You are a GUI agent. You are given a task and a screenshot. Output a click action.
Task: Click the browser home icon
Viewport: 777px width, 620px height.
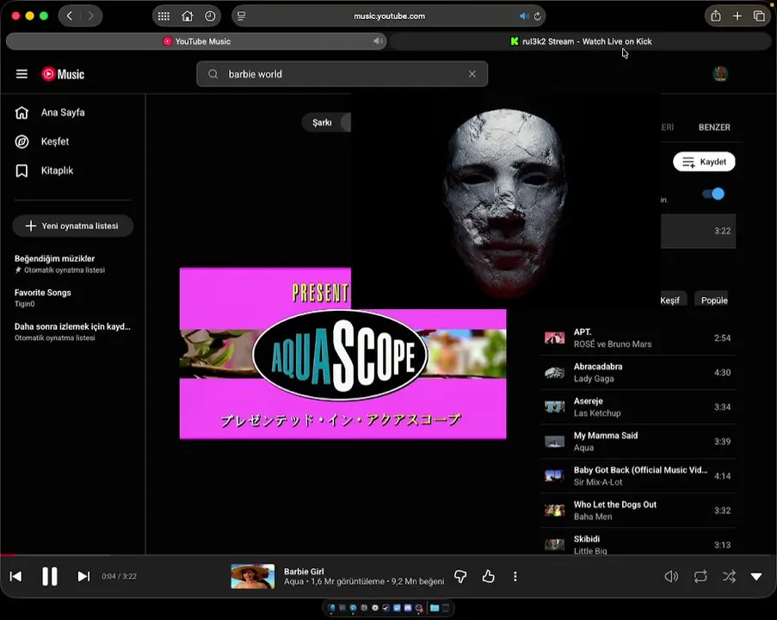(x=188, y=15)
